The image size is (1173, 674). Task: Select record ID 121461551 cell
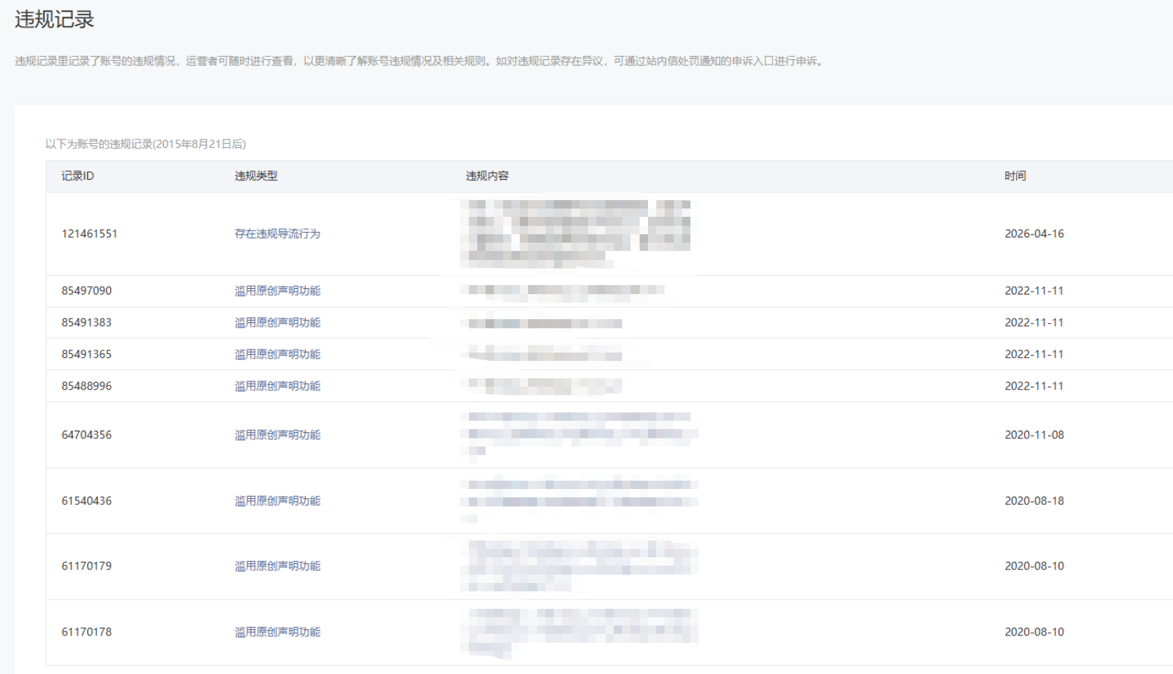pyautogui.click(x=90, y=234)
